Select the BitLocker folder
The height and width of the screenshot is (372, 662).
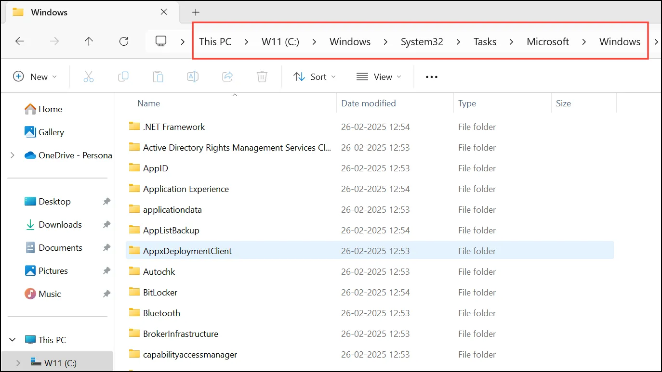pyautogui.click(x=370, y=292)
